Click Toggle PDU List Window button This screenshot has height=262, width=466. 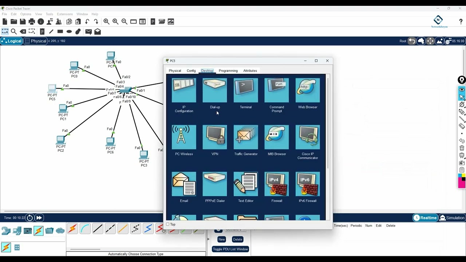pos(230,249)
